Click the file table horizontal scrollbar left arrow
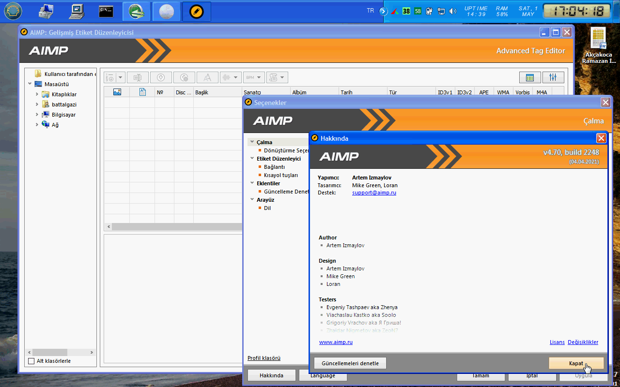 pos(108,226)
